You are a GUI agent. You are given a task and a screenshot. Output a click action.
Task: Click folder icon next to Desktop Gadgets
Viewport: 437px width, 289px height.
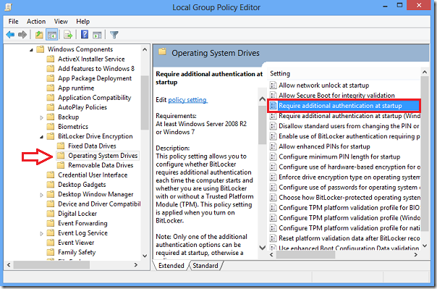click(x=51, y=185)
